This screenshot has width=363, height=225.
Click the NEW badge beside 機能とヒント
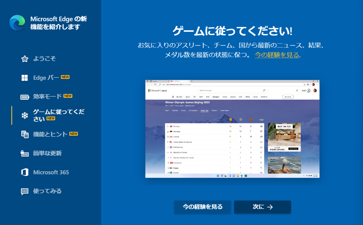pyautogui.click(x=74, y=134)
